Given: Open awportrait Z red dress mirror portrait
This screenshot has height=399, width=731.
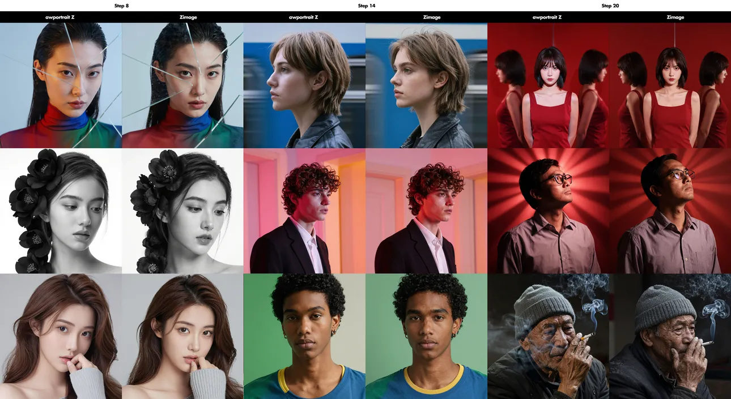Looking at the screenshot, I should coord(548,85).
